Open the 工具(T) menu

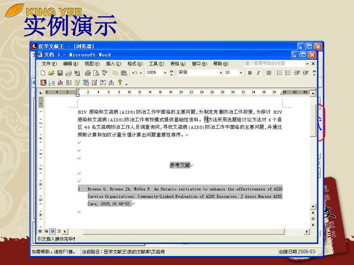pos(157,64)
